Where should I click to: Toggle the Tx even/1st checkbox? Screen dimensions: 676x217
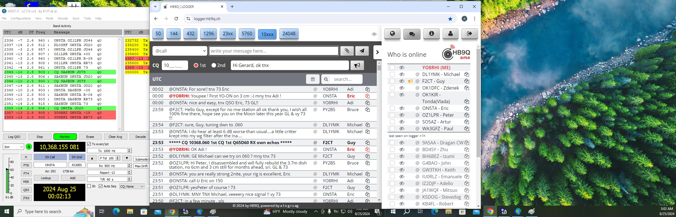click(x=89, y=144)
